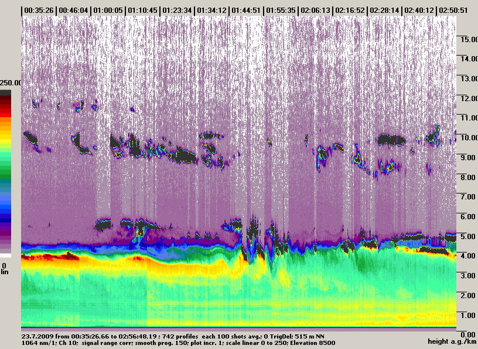The height and width of the screenshot is (349, 478).
Task: Click the red band of the color scale
Action: click(x=5, y=113)
